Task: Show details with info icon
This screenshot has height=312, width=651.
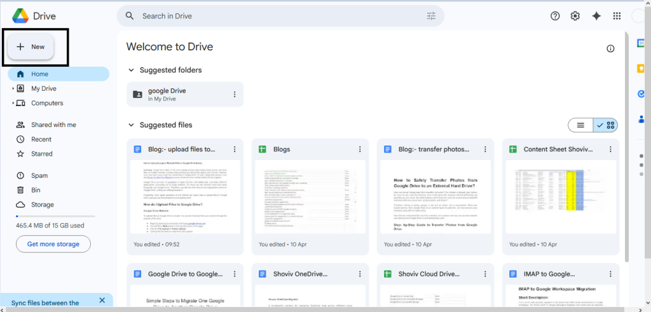Action: tap(610, 48)
